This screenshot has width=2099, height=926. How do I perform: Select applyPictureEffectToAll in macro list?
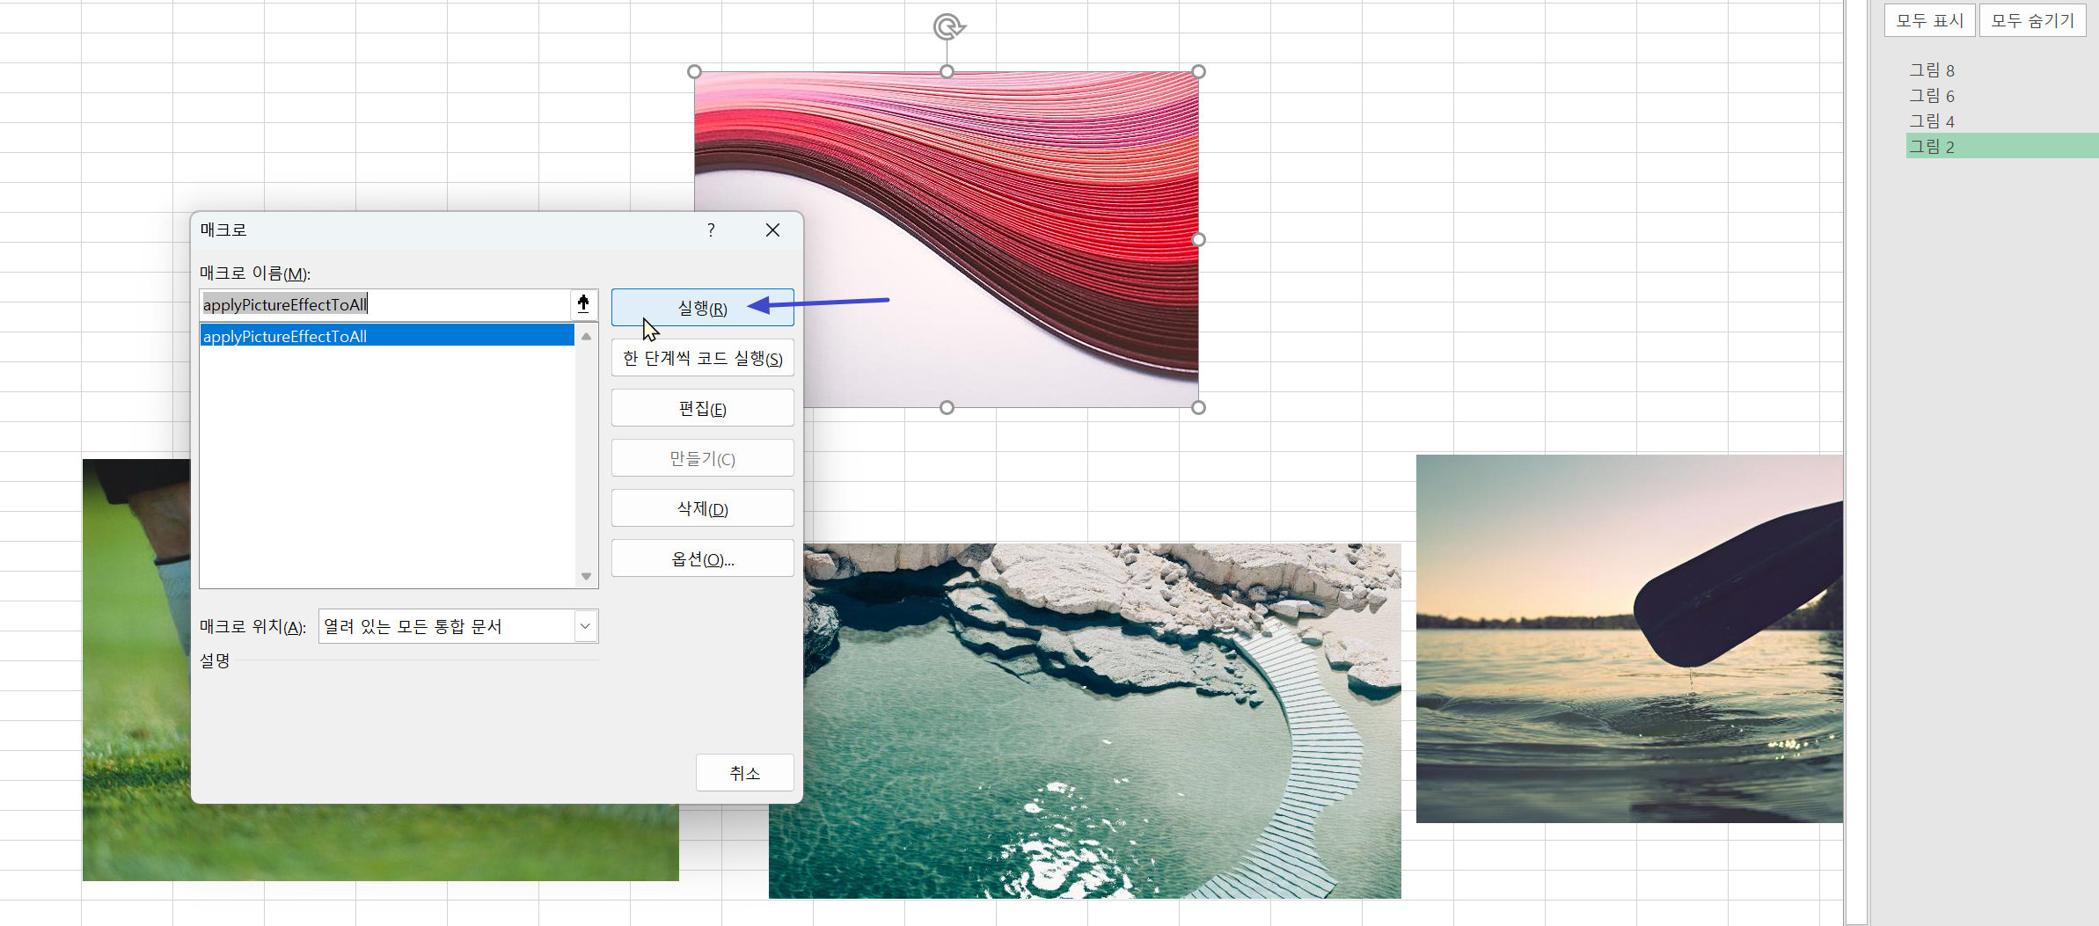(387, 336)
